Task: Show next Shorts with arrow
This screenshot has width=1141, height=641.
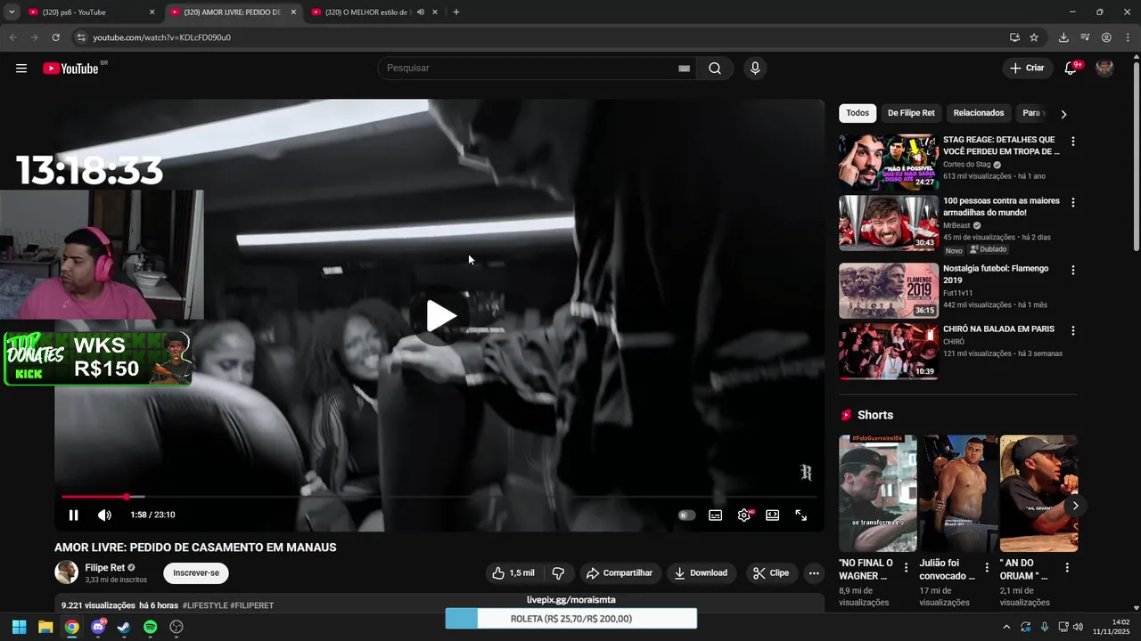Action: coord(1075,506)
